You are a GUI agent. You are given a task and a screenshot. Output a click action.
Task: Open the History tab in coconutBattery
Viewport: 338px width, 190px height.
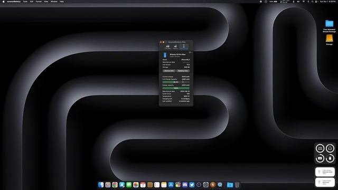[x=175, y=46]
